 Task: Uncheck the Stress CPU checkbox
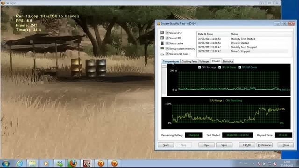167,33
